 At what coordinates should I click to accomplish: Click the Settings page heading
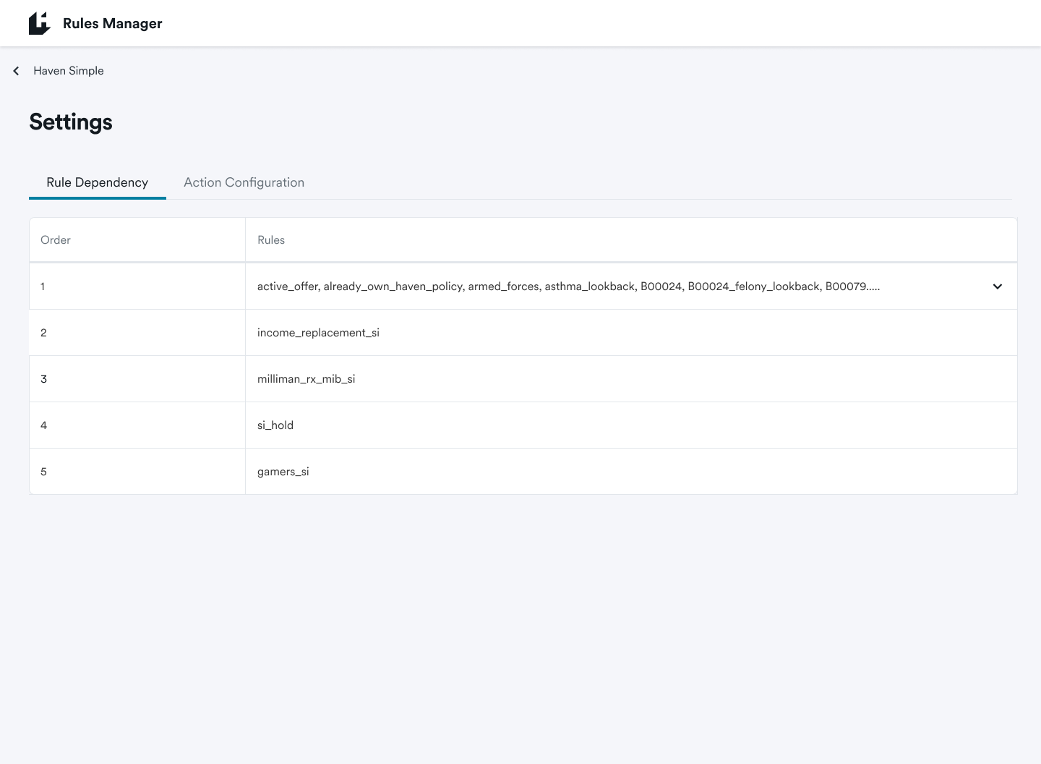(x=71, y=122)
